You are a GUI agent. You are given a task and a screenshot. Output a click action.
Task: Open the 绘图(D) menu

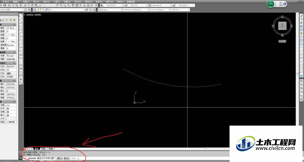point(67,2)
